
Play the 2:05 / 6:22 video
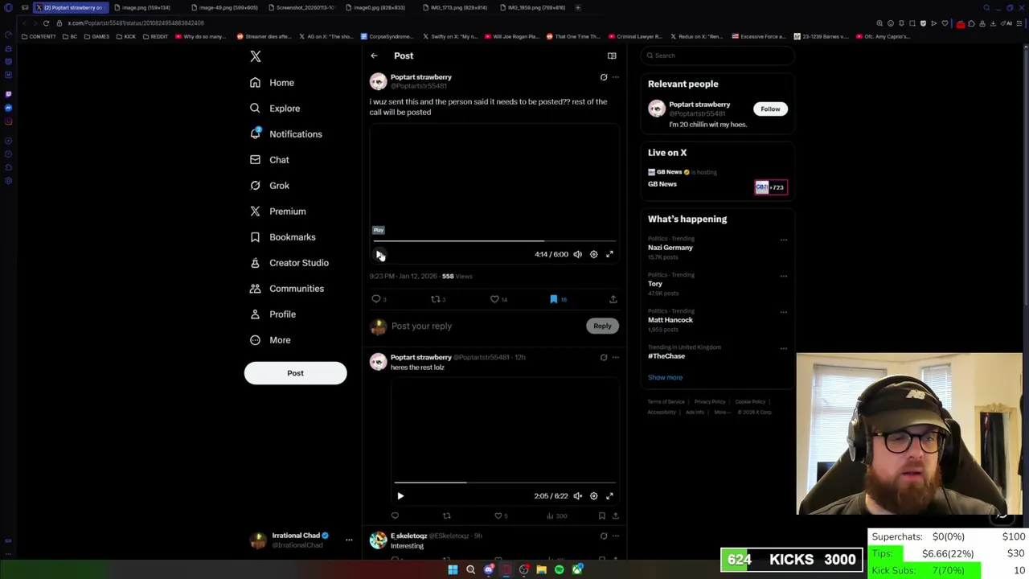coord(400,496)
